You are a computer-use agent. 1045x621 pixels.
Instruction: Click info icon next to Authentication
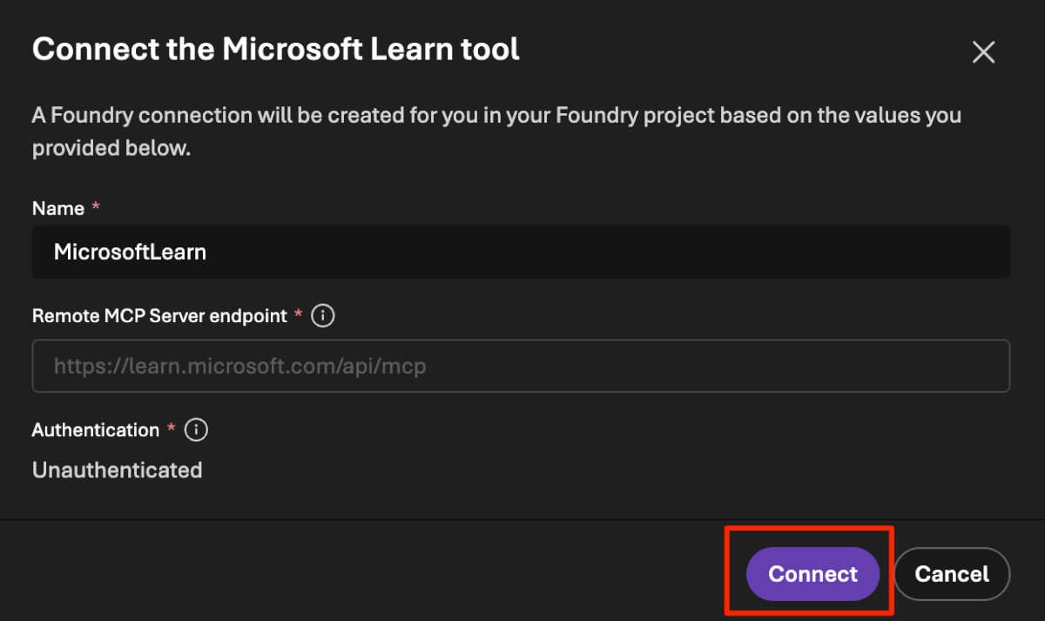(x=197, y=429)
